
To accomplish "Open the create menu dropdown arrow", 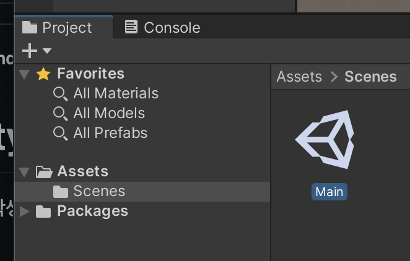I will [47, 50].
